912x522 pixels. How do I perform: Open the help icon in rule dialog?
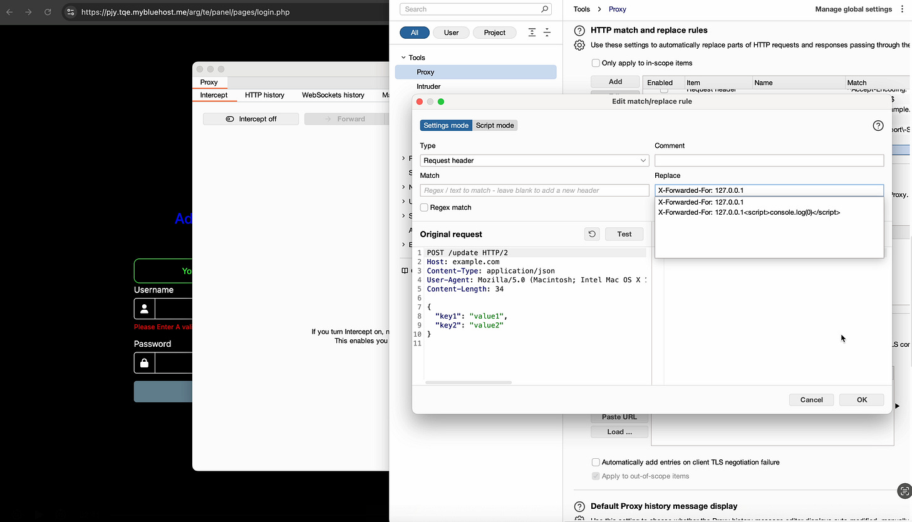click(878, 126)
